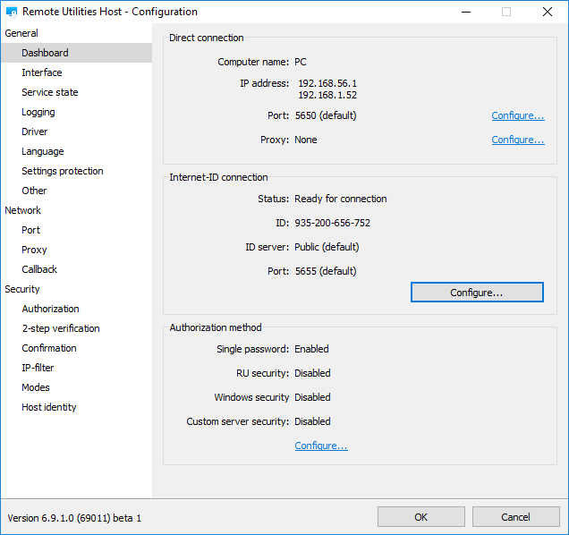Open the Service state page
Viewport: 569px width, 535px height.
50,92
